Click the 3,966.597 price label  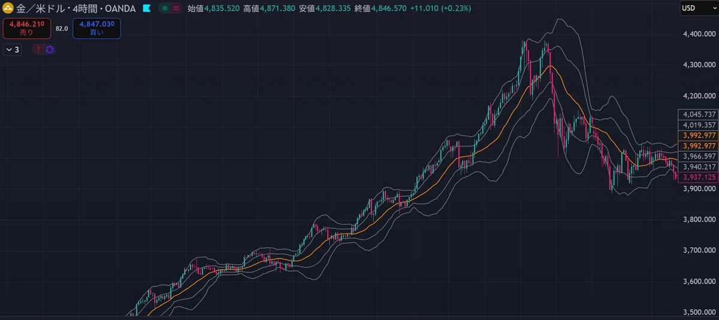click(698, 156)
